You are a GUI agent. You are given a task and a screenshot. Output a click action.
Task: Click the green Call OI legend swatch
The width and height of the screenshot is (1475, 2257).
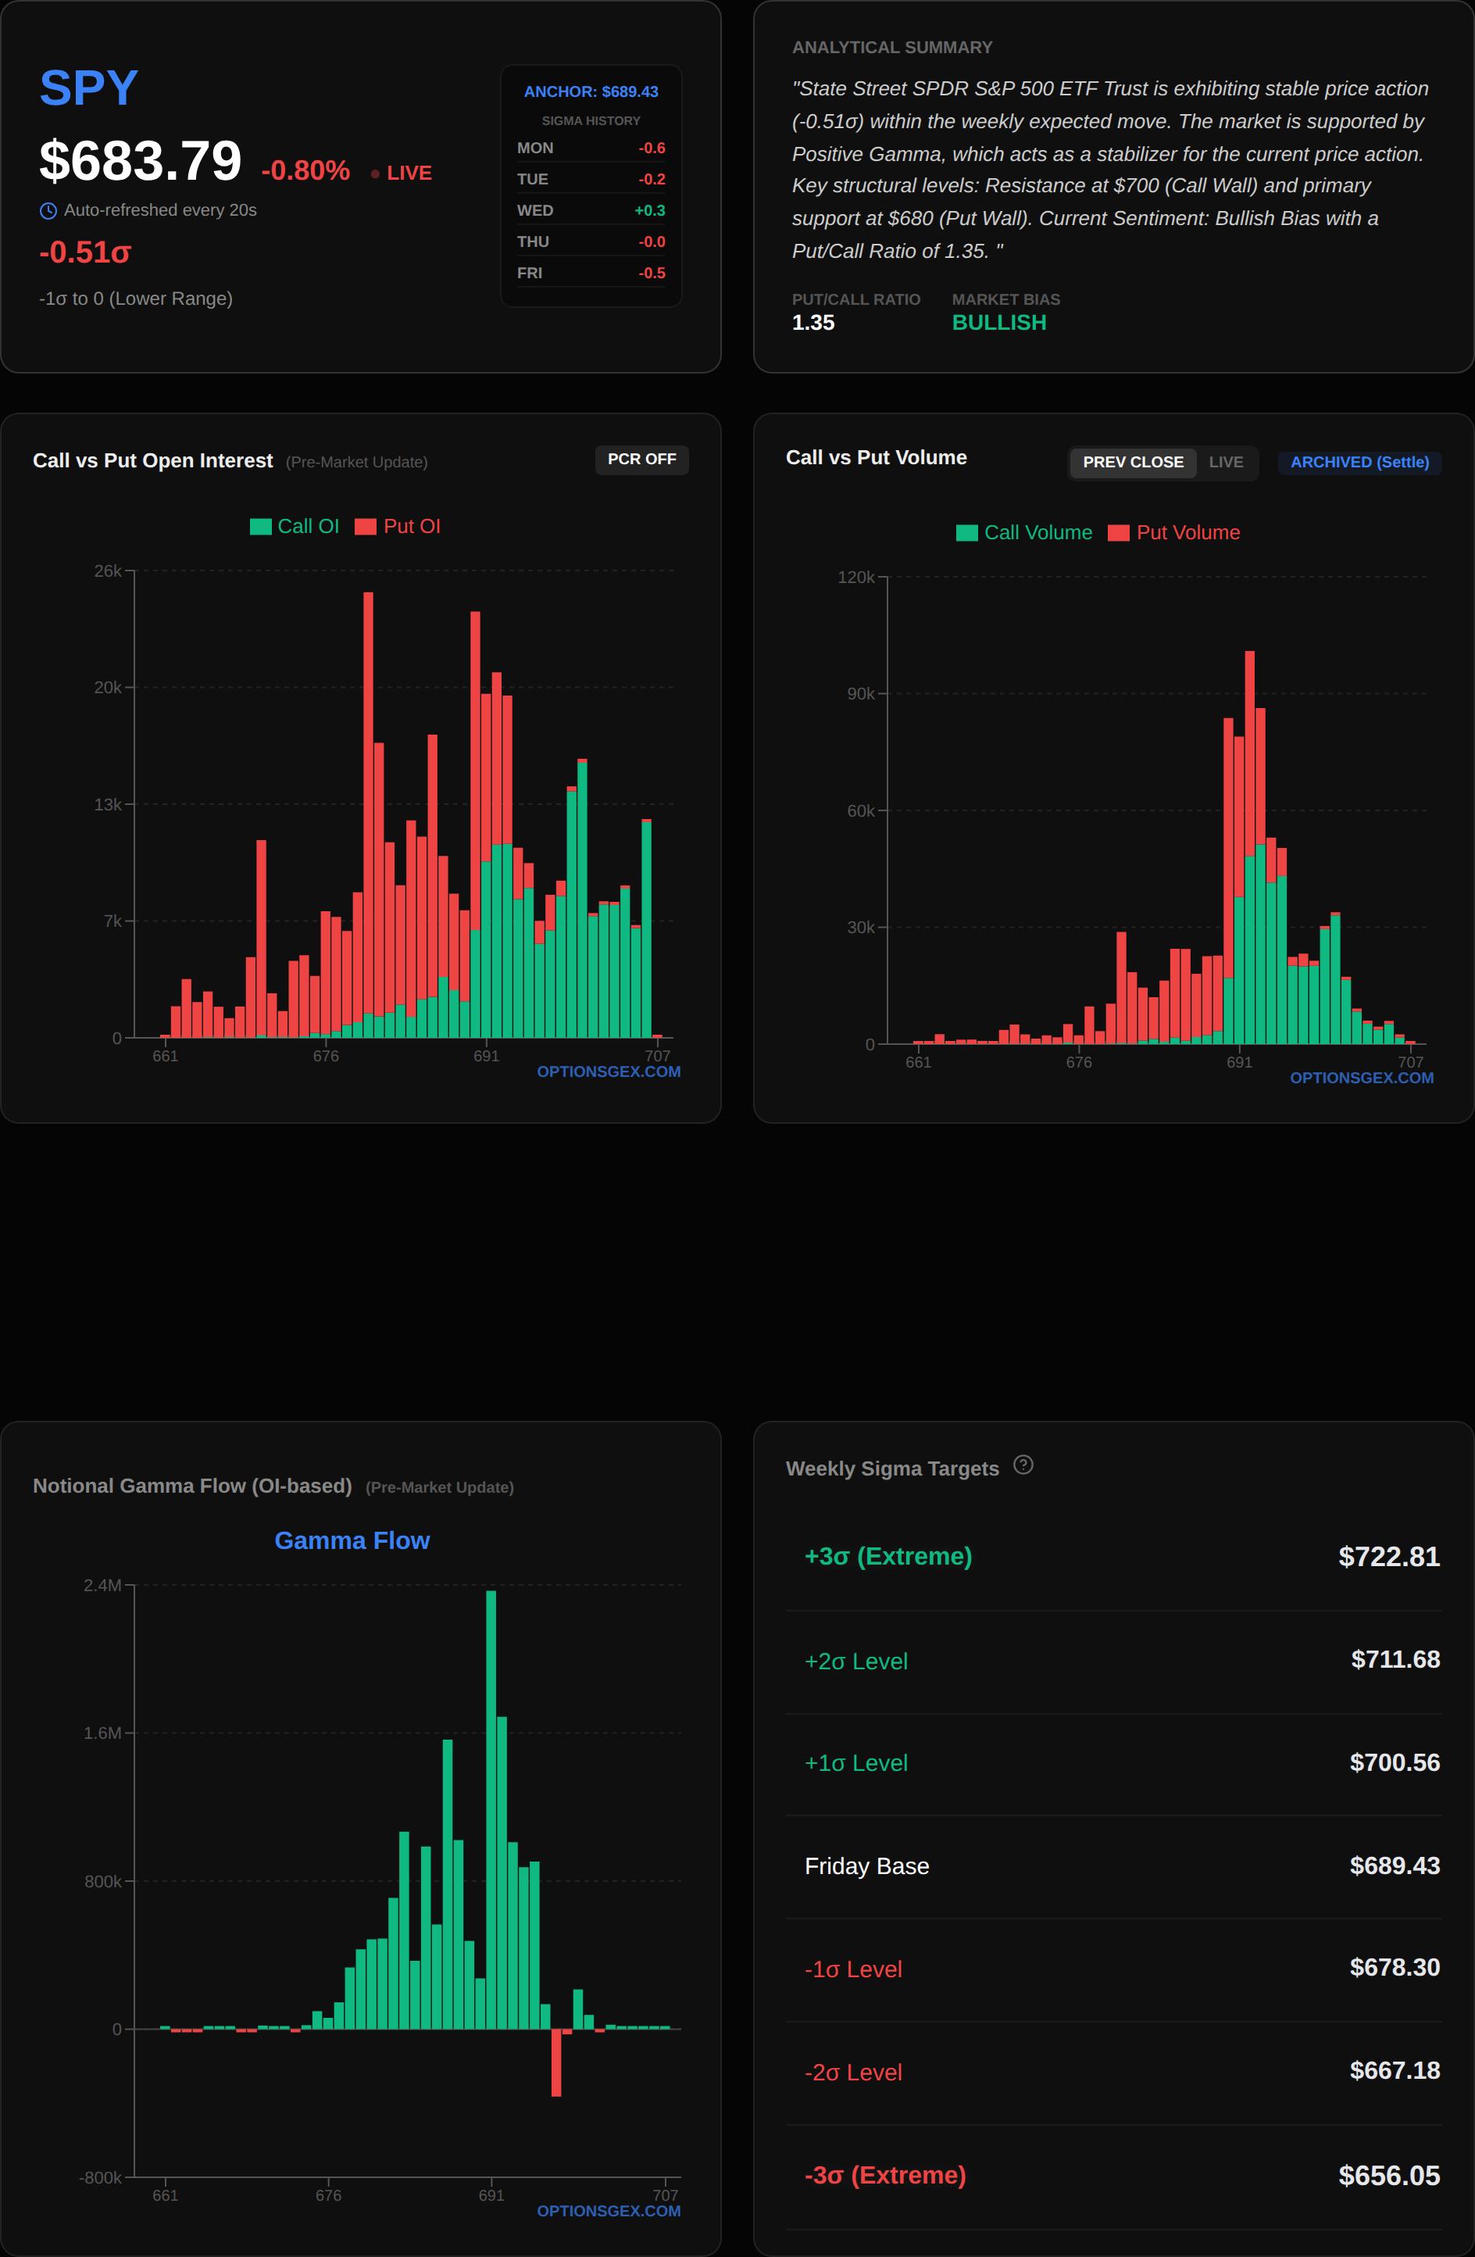coord(261,528)
